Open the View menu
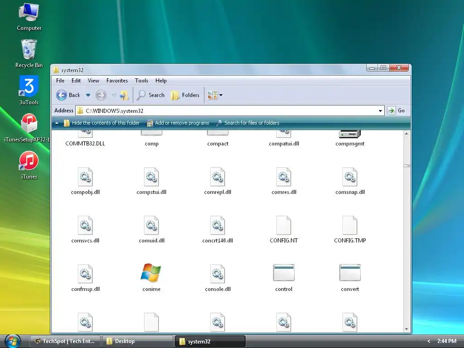464x348 pixels. click(x=93, y=81)
